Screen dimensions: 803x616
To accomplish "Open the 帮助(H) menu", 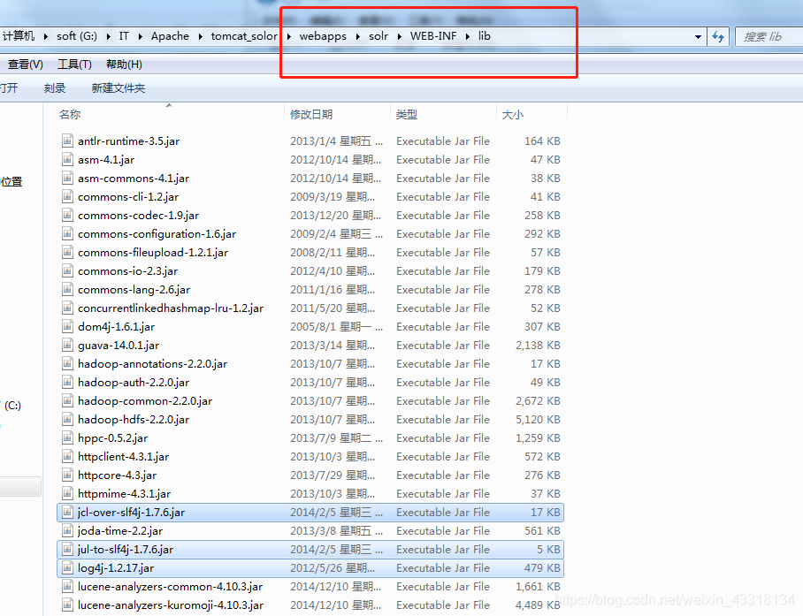I will [x=124, y=65].
